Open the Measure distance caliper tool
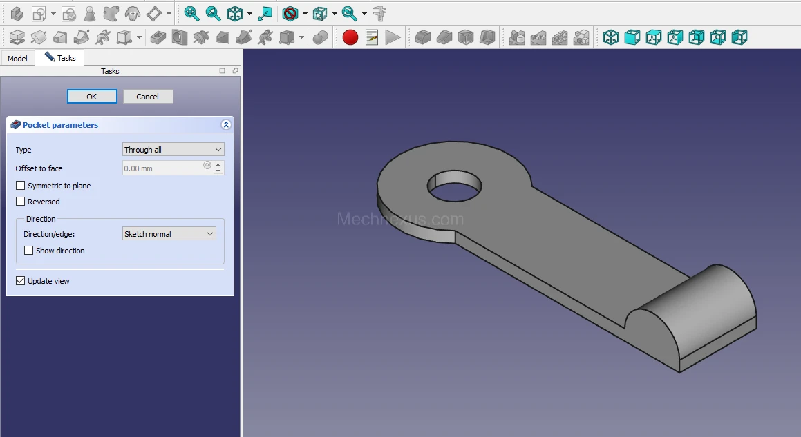Screen dimensions: 801x437 [379, 13]
